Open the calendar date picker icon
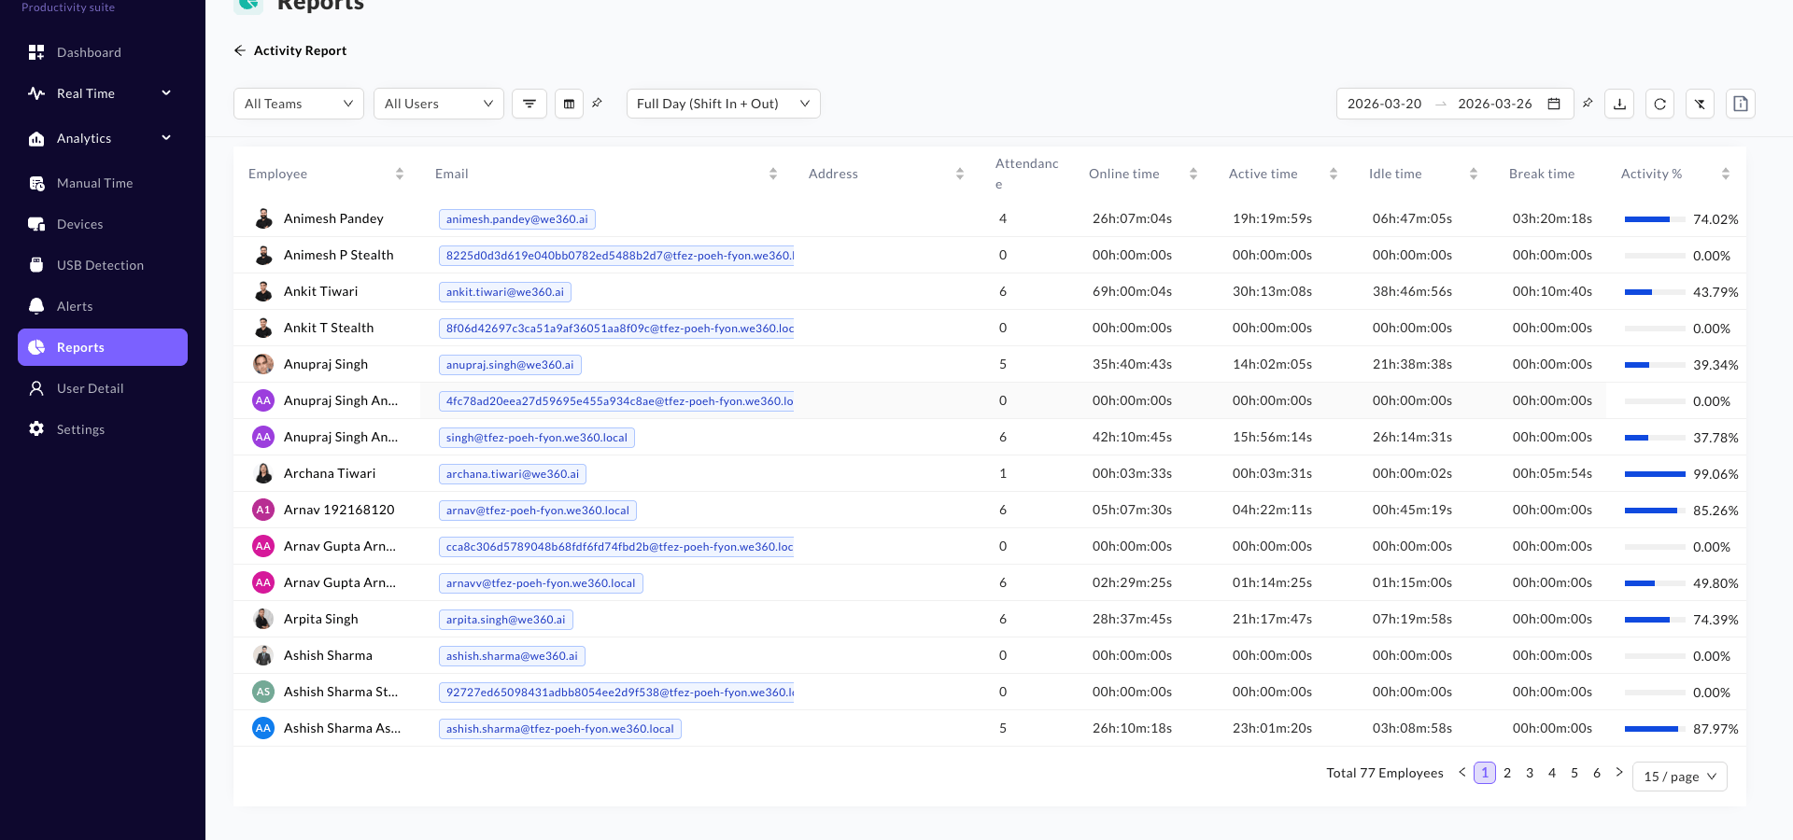 [x=1554, y=104]
